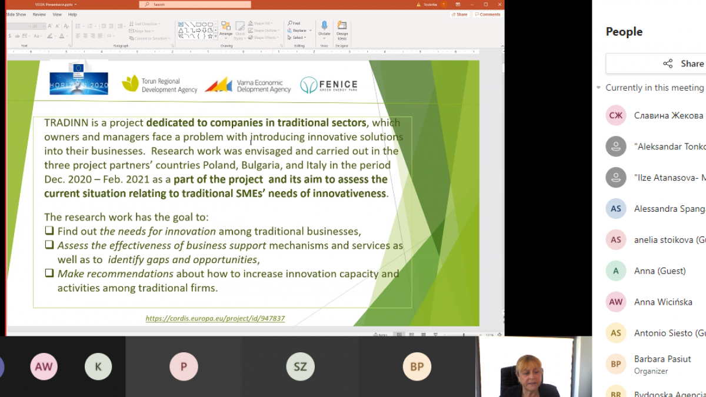706x397 pixels.
Task: Align paragraph text to the left
Action: click(78, 36)
